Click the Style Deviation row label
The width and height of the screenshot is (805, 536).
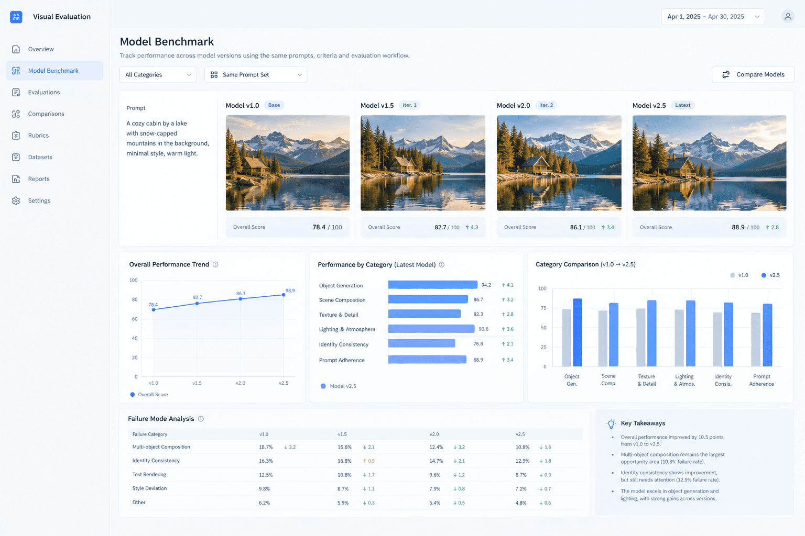149,488
